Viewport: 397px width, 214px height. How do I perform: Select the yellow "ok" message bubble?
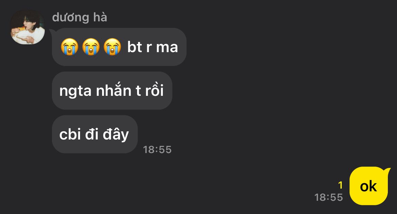368,186
